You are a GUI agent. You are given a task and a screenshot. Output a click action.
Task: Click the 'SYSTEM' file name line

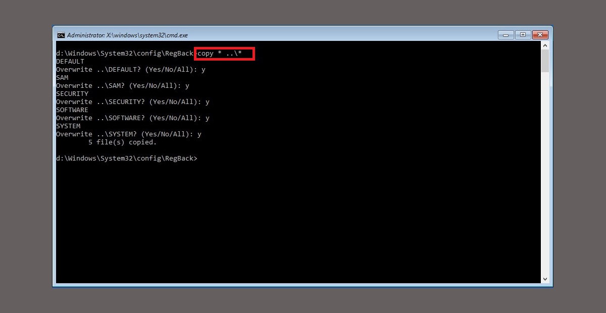point(68,126)
